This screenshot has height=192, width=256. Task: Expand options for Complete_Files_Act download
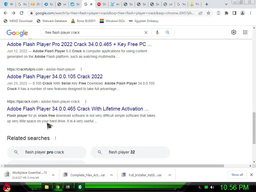click(x=111, y=175)
